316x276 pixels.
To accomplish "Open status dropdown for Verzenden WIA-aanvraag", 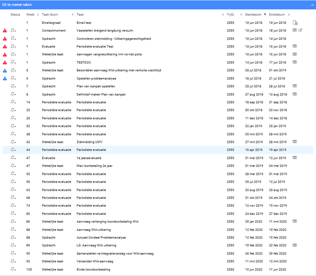I will pyautogui.click(x=13, y=262).
